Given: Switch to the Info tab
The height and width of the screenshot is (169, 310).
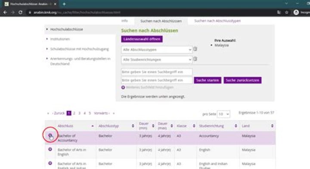Looking at the screenshot, I should click(x=124, y=21).
